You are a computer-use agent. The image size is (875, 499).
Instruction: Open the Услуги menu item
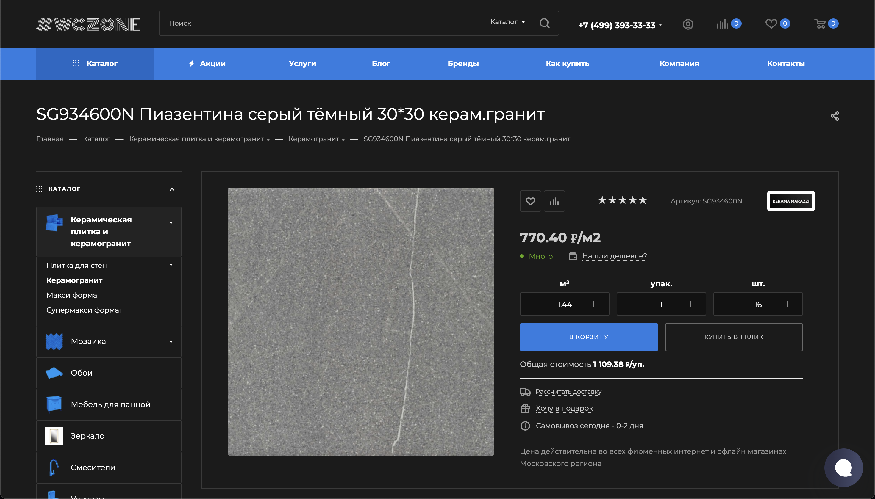pos(302,63)
